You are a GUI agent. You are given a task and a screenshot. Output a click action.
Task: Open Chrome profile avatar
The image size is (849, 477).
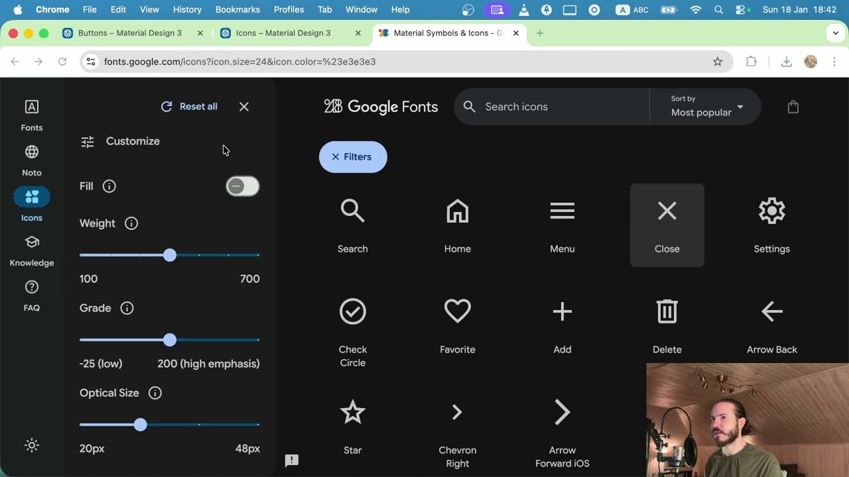(811, 62)
